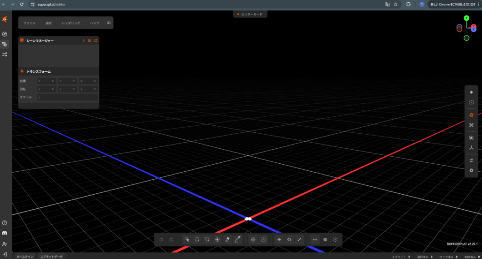Image resolution: width=482 pixels, height=259 pixels.
Task: Open the Chrome extensions puzzle icon
Action: click(x=408, y=4)
